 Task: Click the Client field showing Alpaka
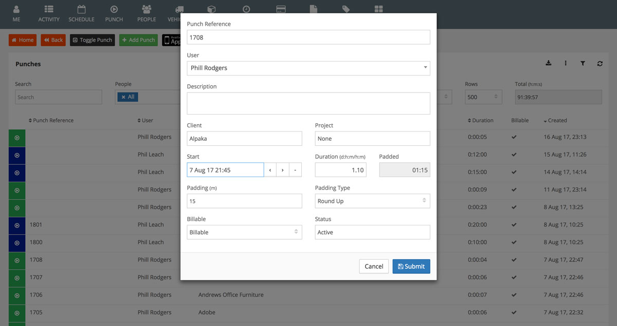click(x=245, y=139)
